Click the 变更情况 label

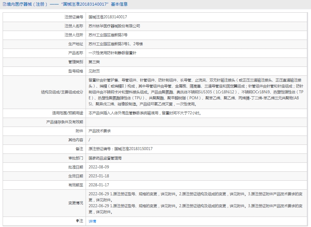(x=76, y=203)
